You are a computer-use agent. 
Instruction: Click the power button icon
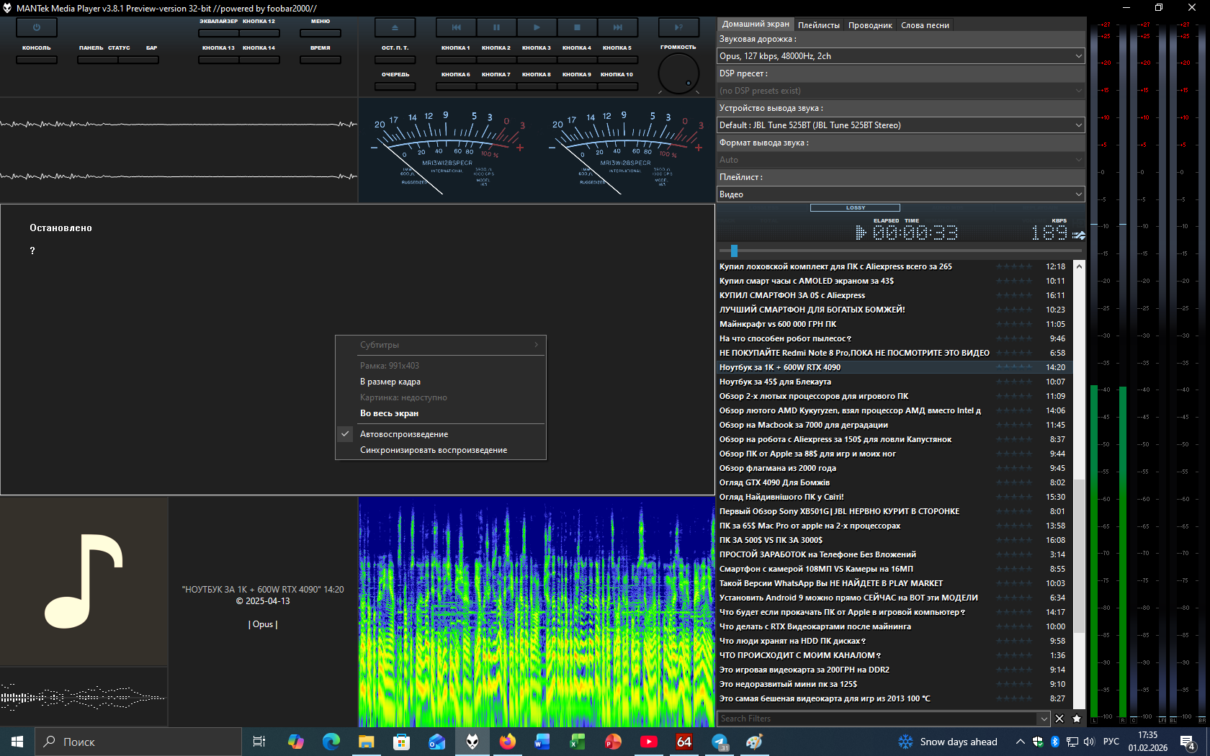click(36, 27)
